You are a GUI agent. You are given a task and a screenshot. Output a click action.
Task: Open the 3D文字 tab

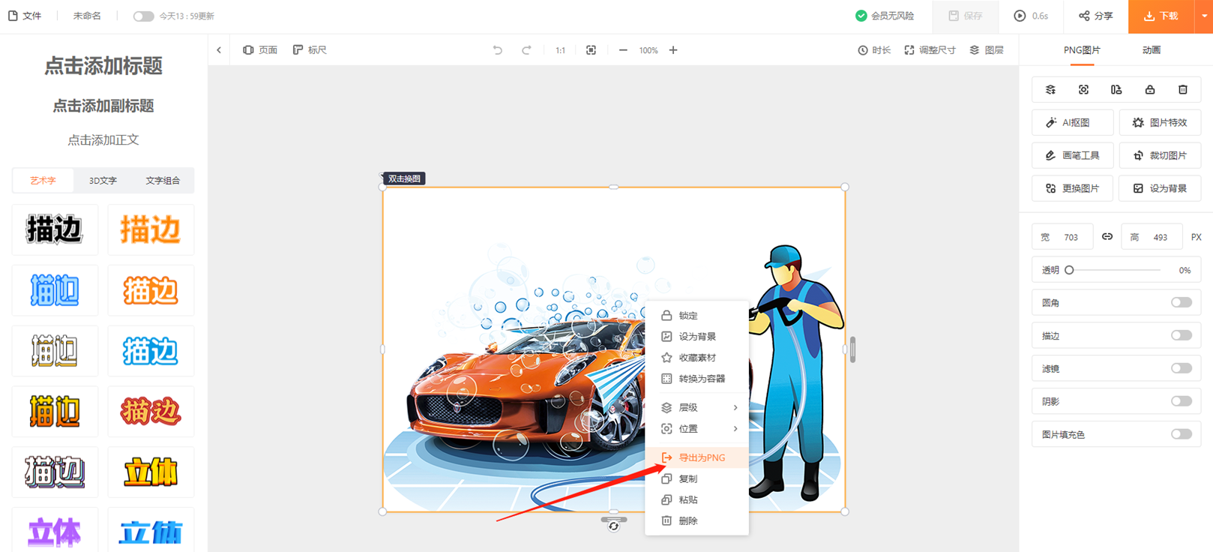[103, 181]
